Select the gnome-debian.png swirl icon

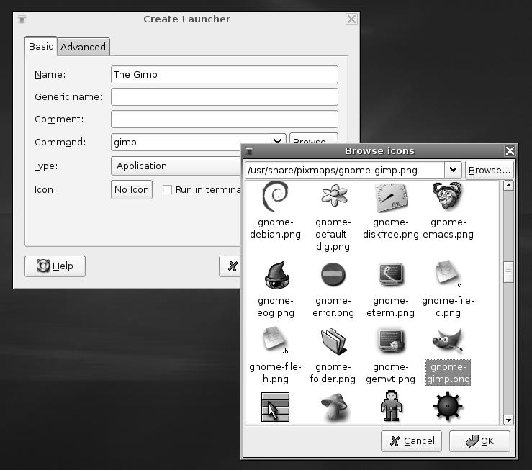(274, 197)
